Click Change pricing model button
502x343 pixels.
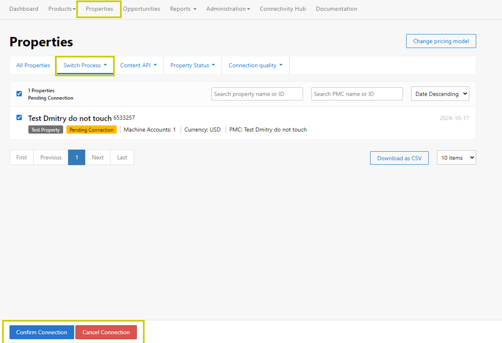(441, 41)
